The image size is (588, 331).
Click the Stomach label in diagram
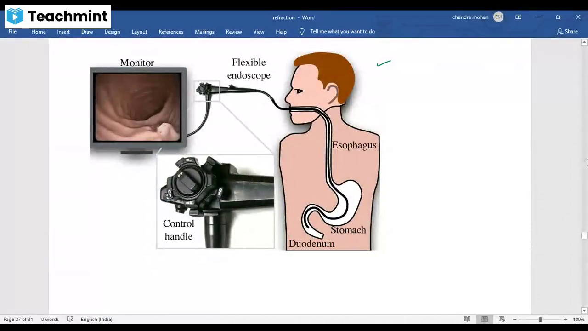pos(348,230)
